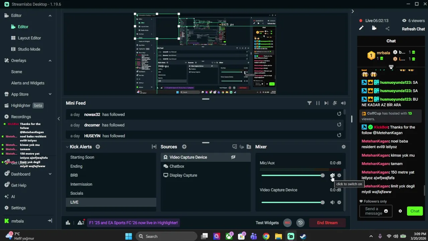This screenshot has height=241, width=428.
Task: Open Streamlabs Settings
Action: pos(15,208)
